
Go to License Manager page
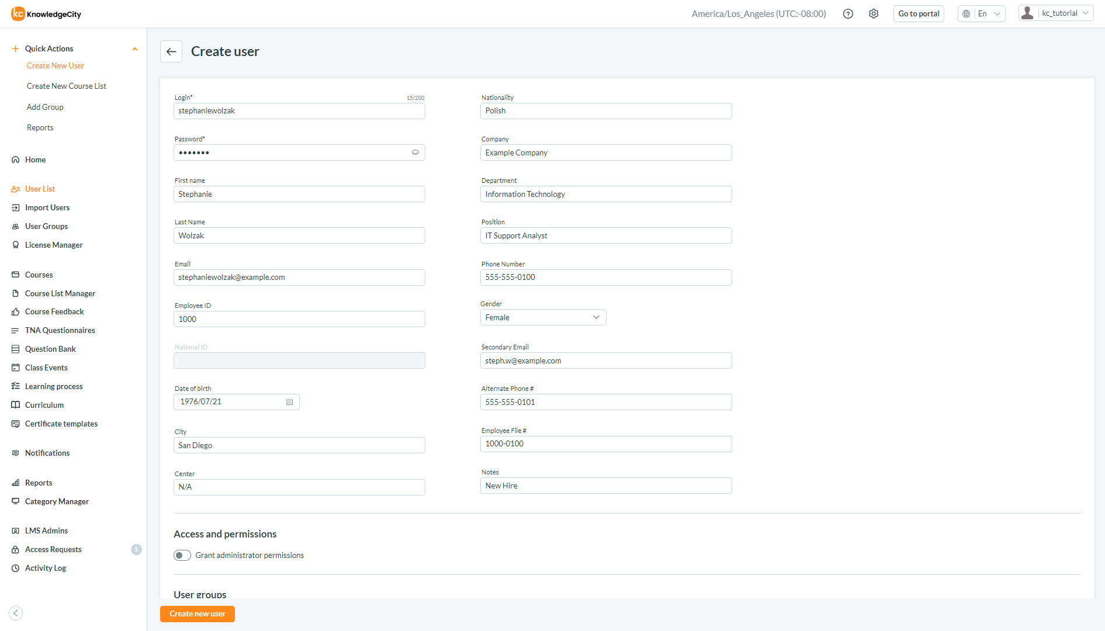point(54,245)
